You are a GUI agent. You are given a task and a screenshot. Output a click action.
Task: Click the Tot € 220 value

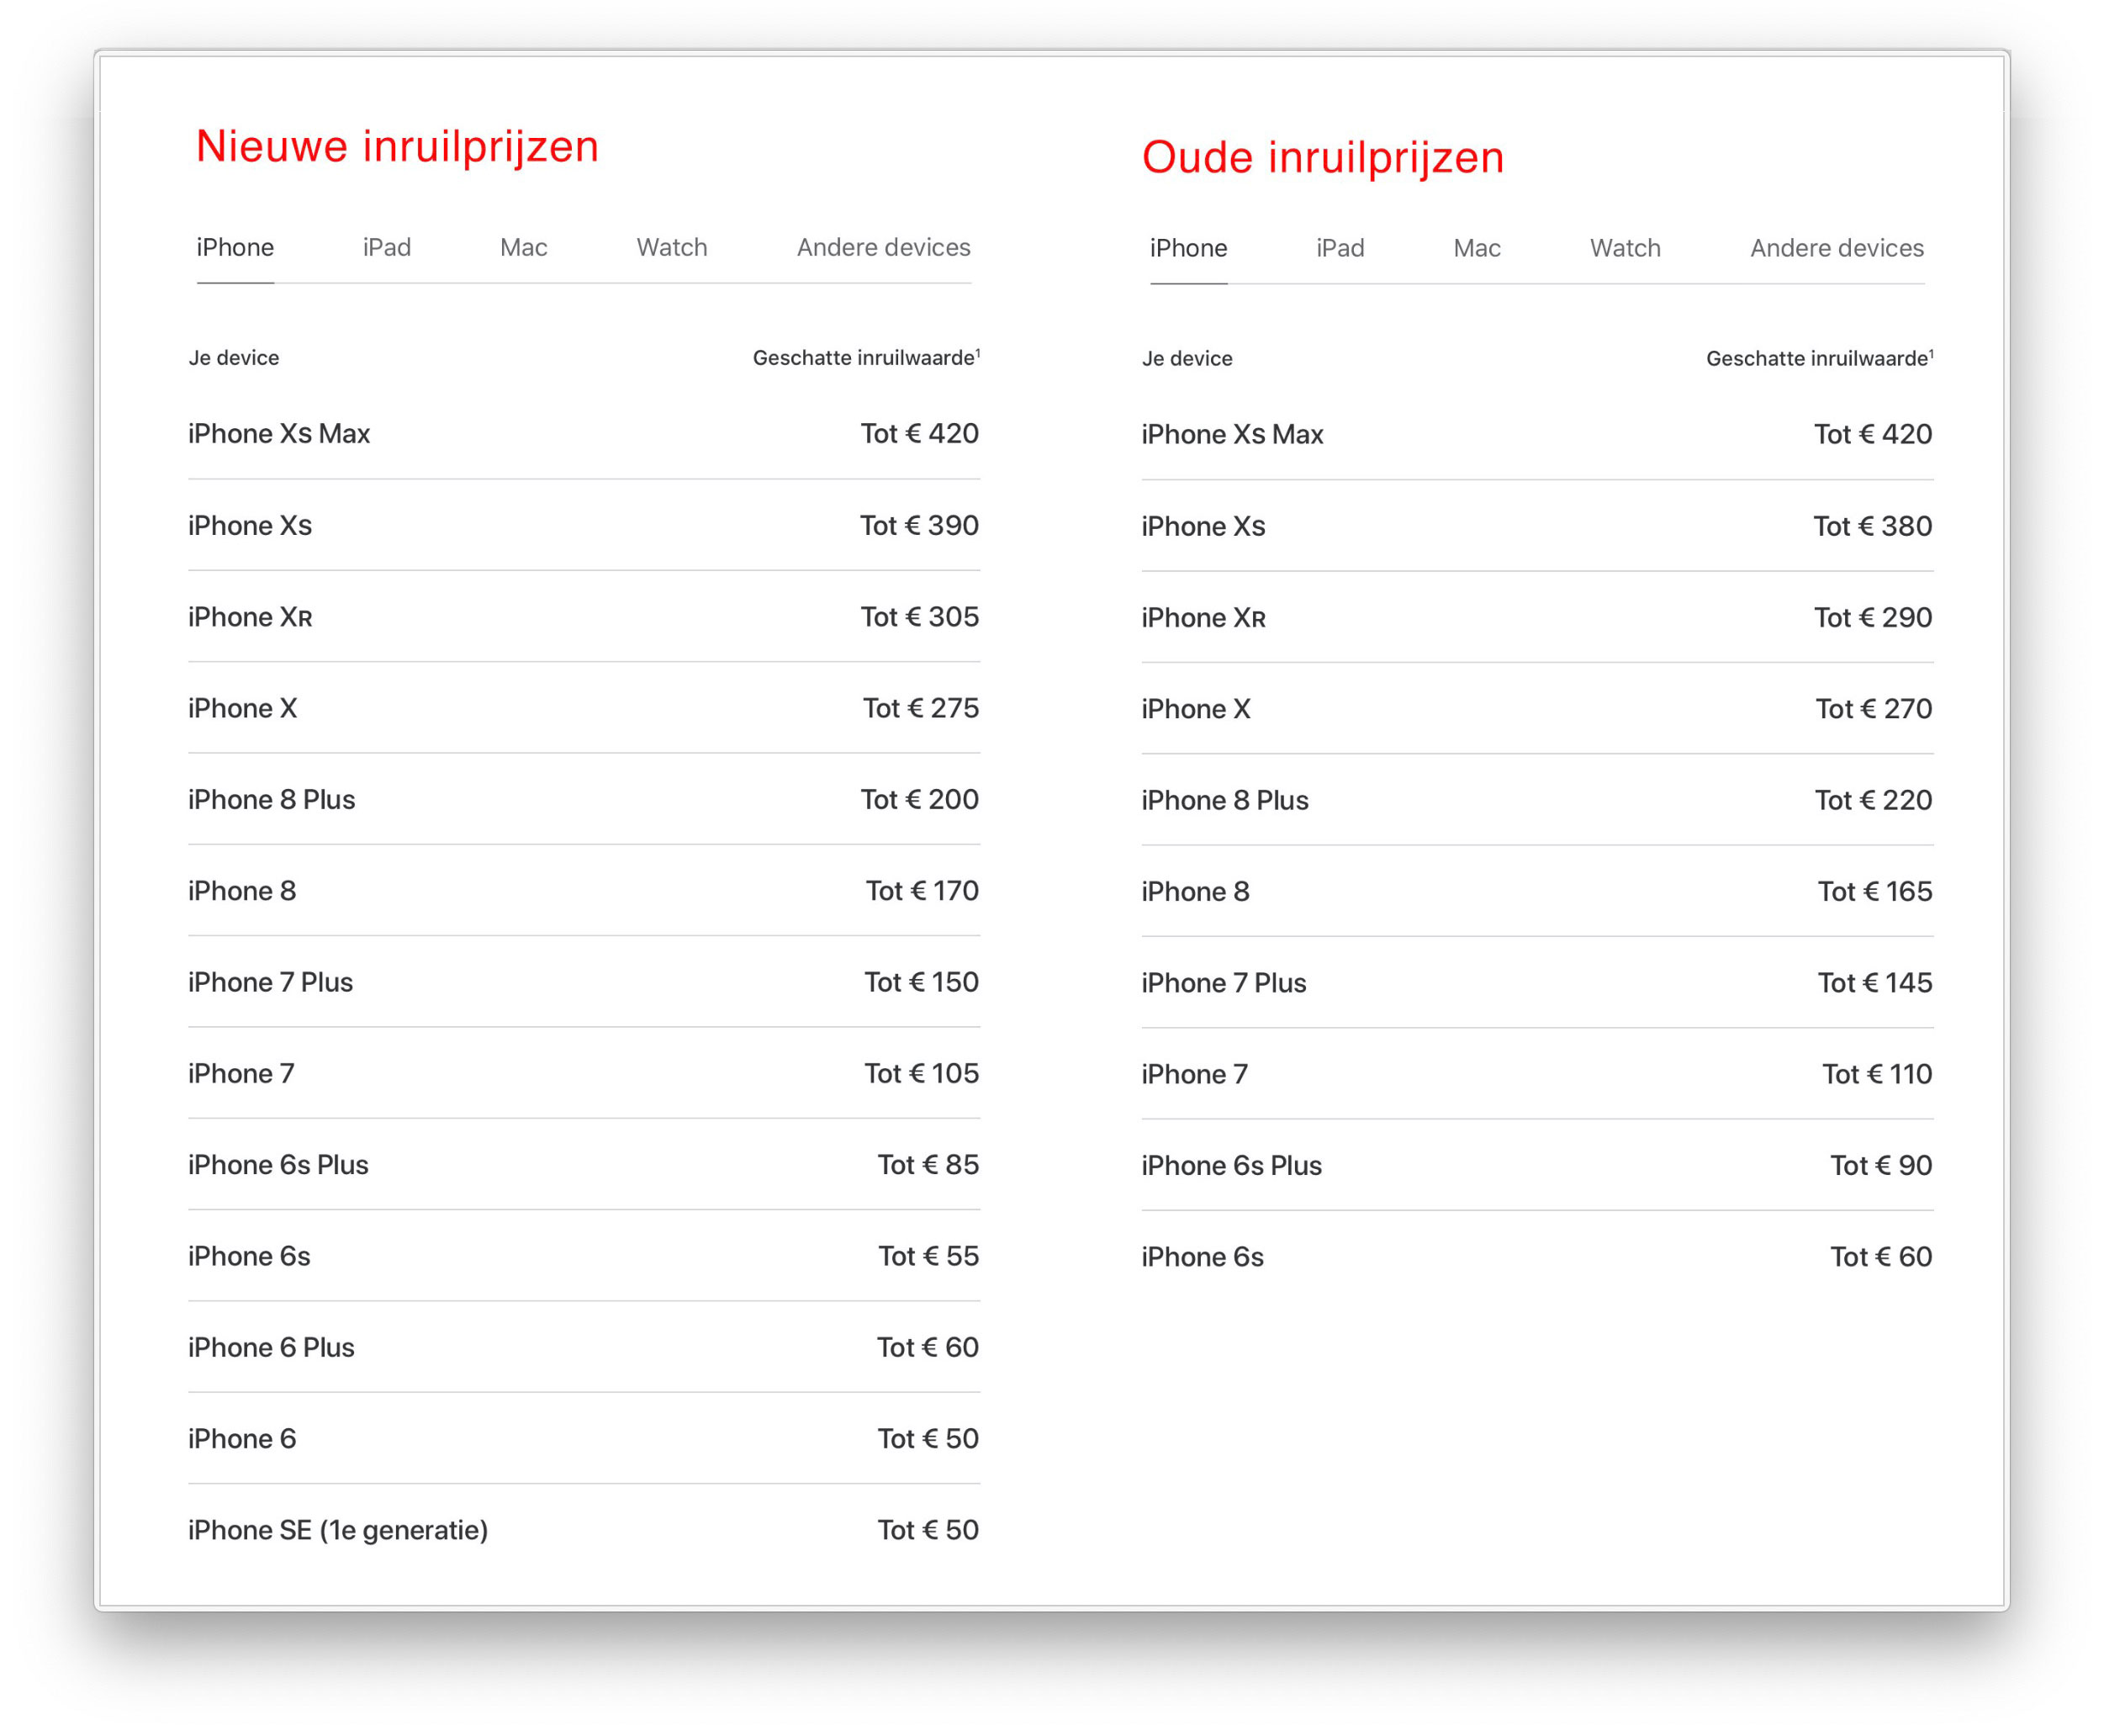[x=1874, y=800]
